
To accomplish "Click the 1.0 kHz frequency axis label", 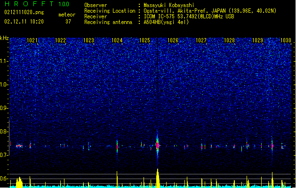I will (4, 85).
